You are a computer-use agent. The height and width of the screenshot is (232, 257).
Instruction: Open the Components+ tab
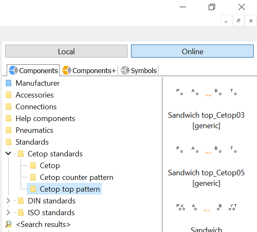click(89, 71)
